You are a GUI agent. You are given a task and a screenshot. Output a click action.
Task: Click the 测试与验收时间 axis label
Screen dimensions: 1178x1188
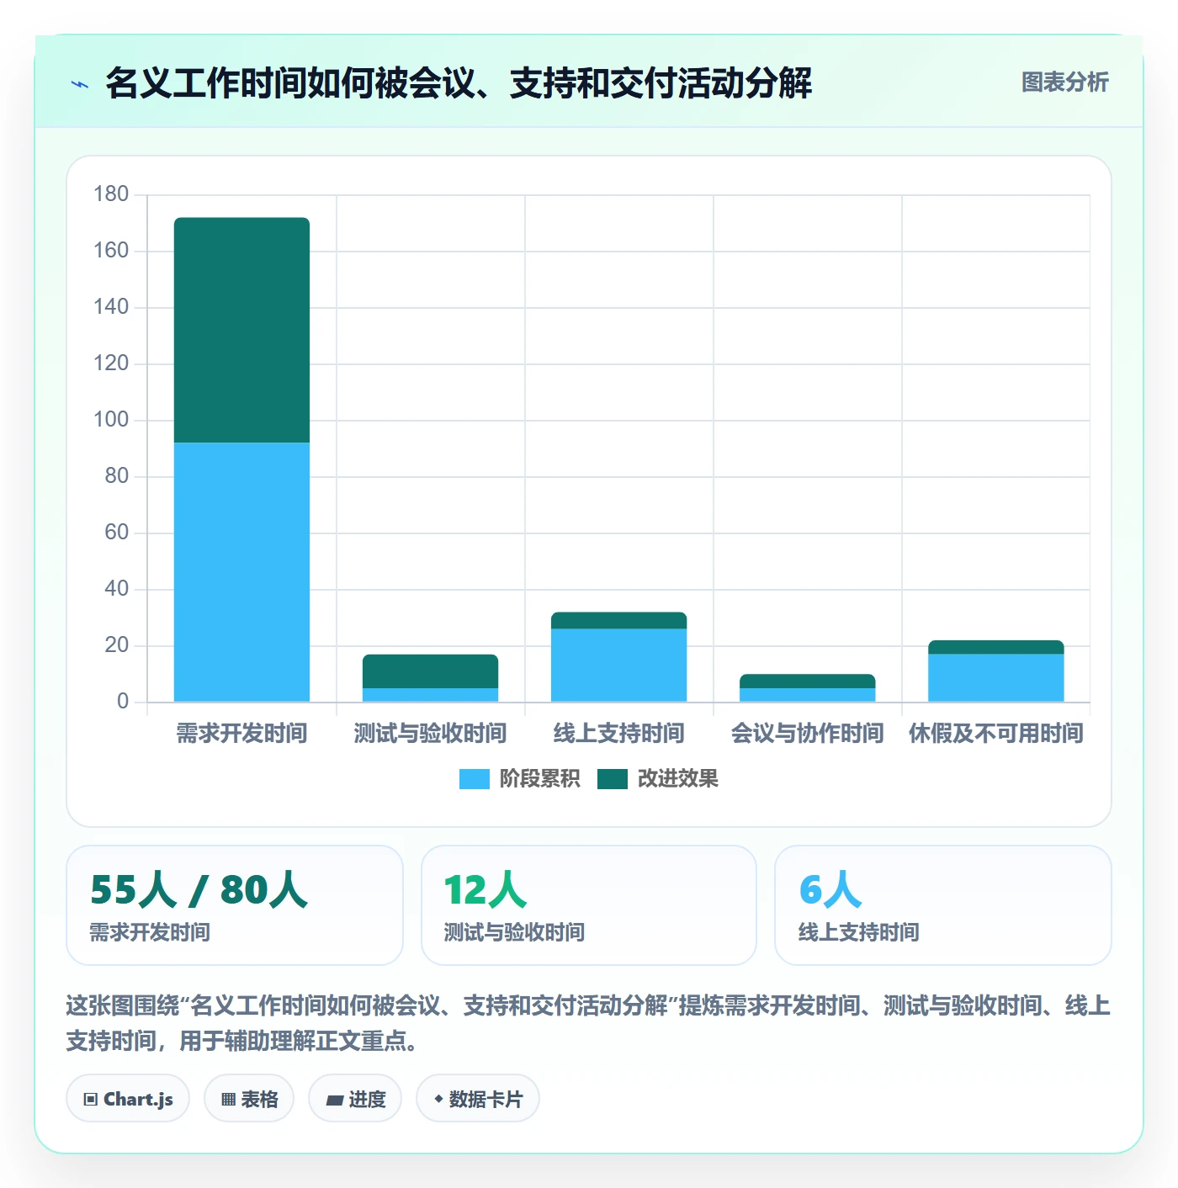click(430, 734)
